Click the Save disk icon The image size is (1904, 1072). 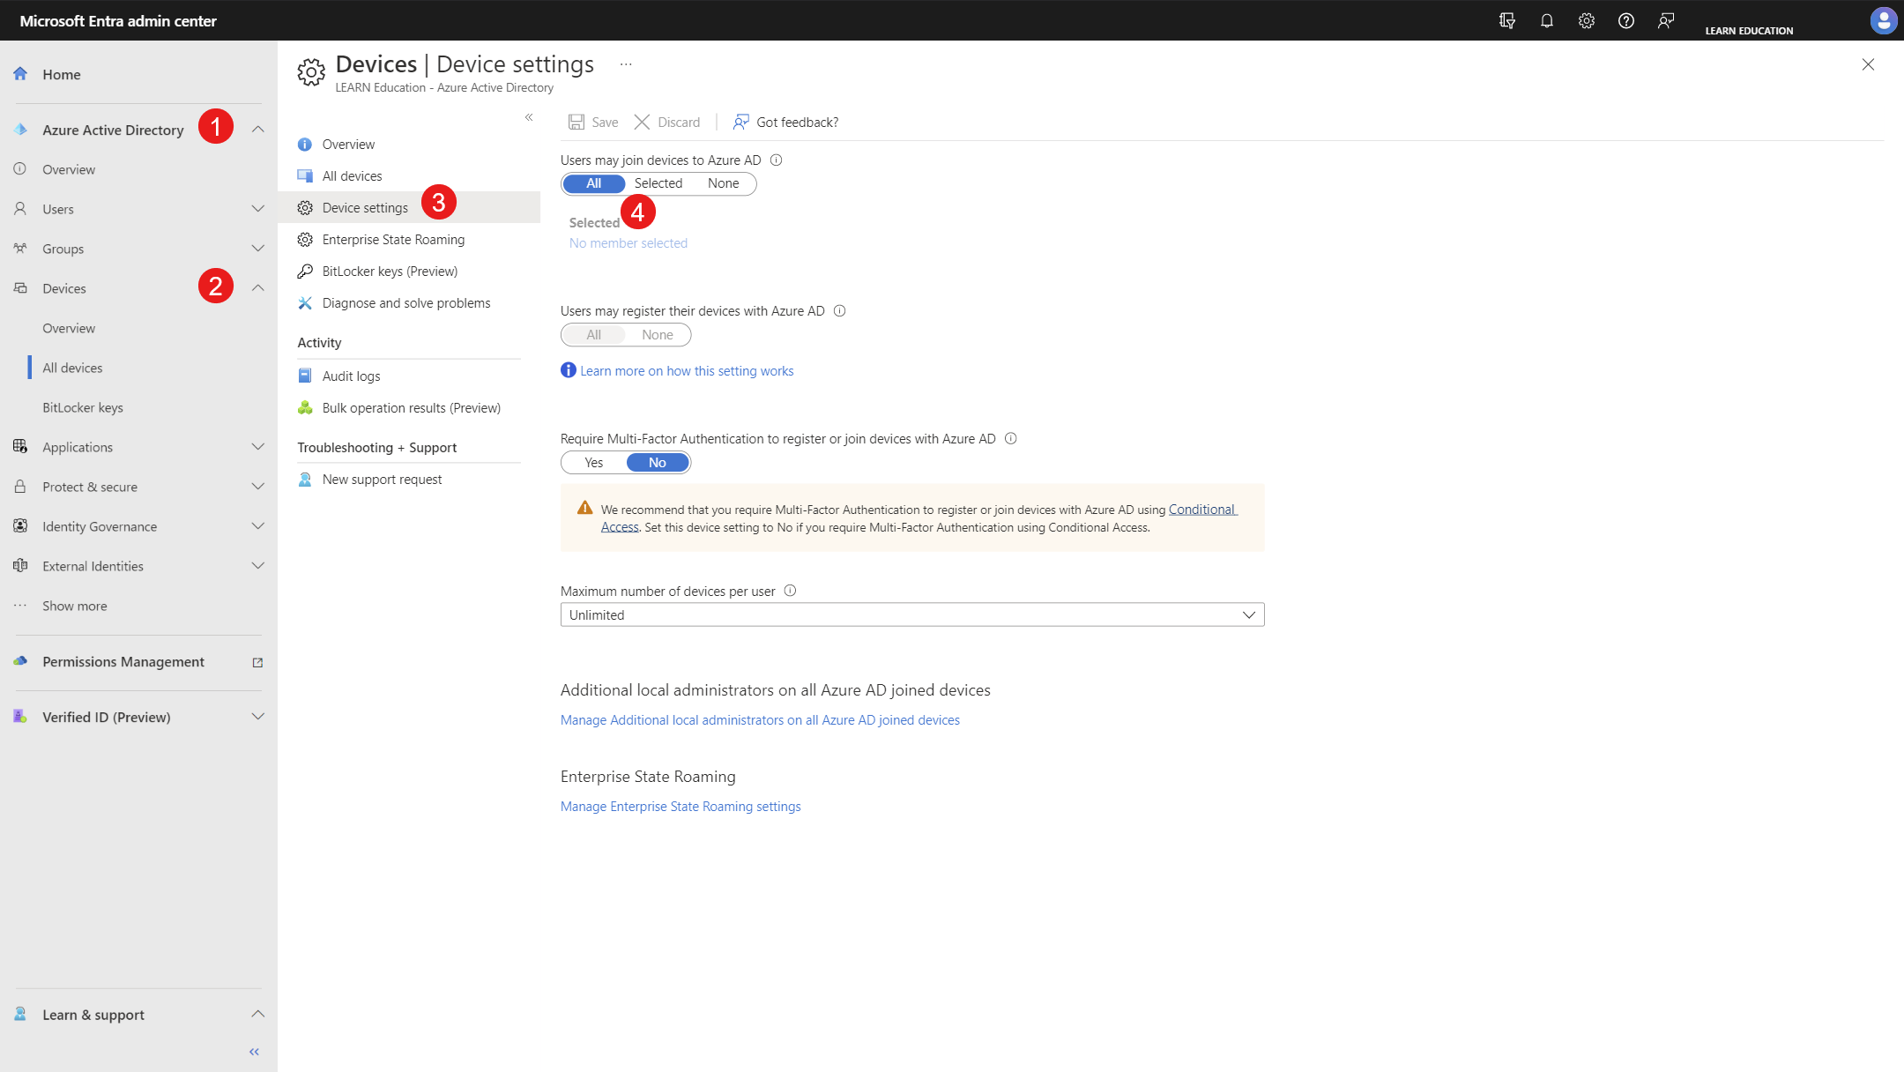576,122
